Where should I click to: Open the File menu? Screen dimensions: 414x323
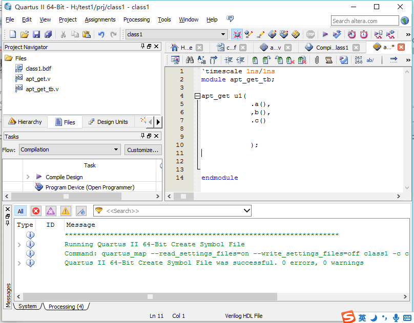[10, 19]
